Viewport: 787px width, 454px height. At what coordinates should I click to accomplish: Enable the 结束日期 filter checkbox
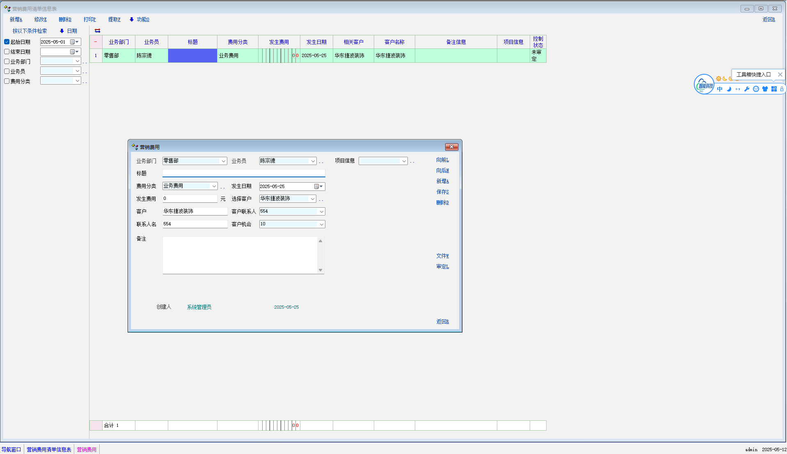click(x=7, y=52)
